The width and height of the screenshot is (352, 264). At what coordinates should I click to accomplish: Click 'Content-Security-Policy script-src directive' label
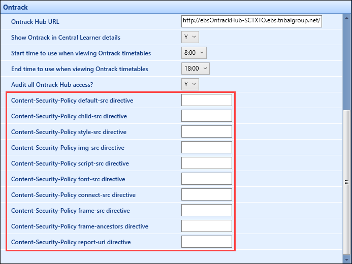tap(70, 163)
